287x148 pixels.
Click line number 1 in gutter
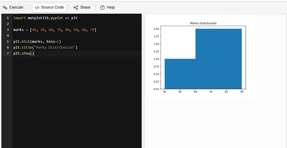point(8,18)
